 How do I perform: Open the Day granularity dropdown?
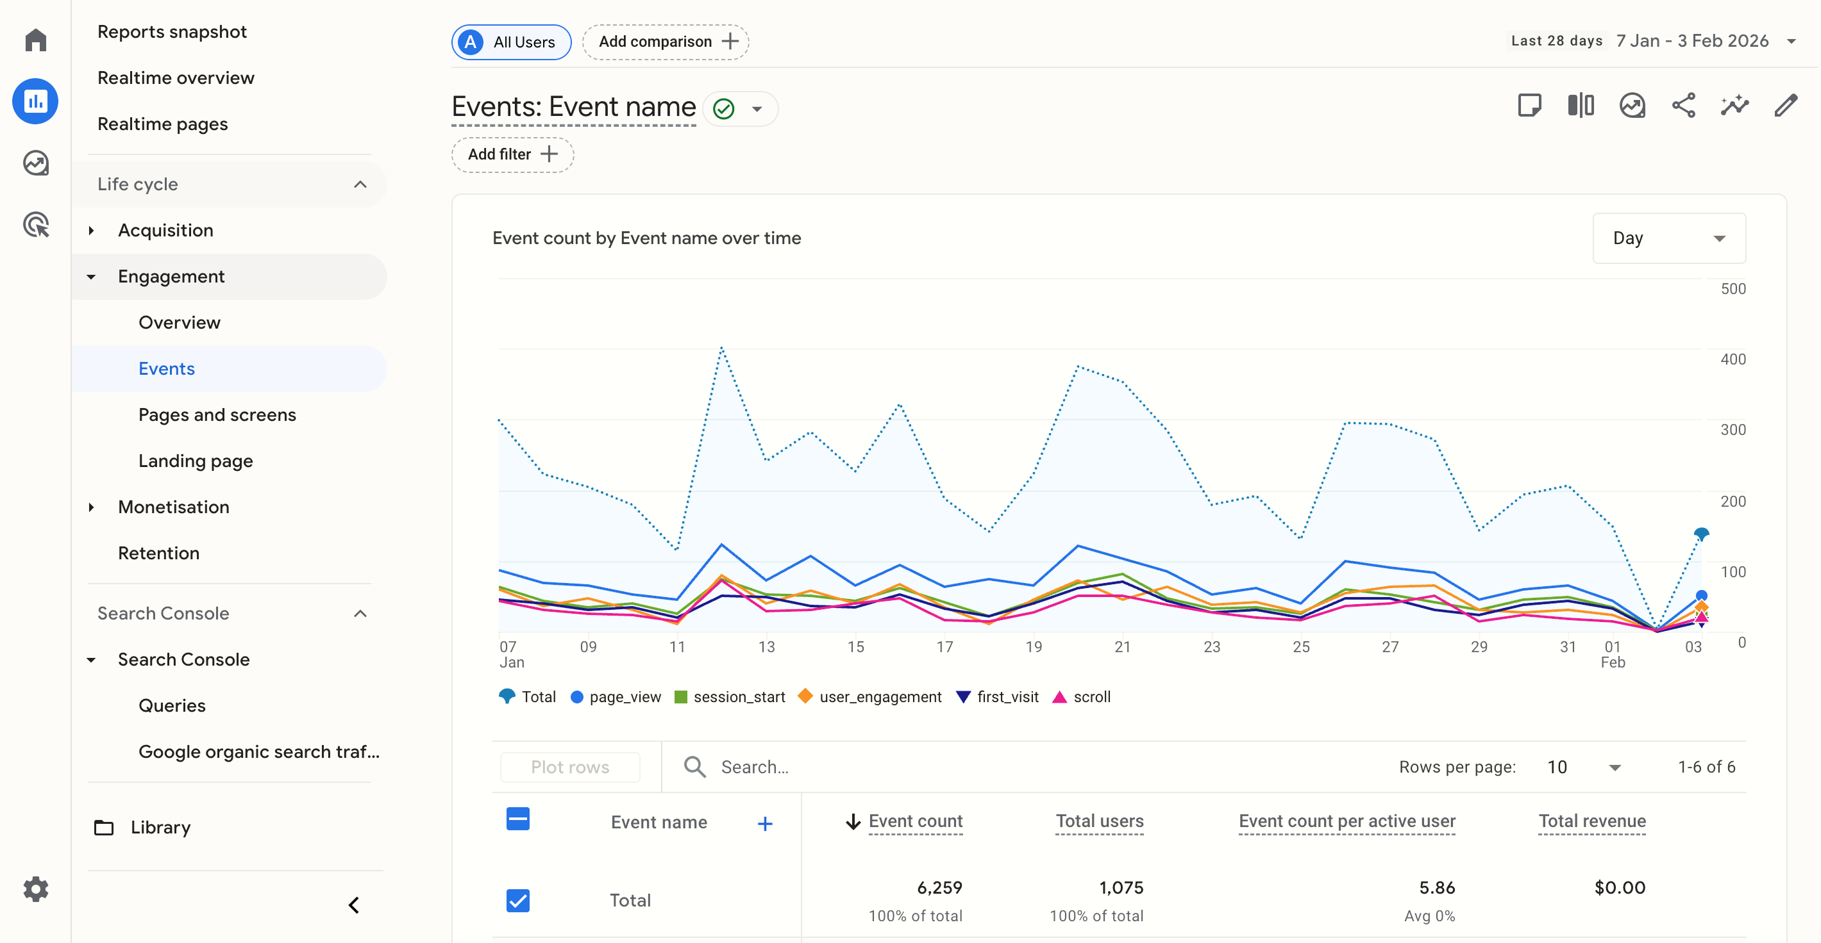[x=1668, y=238]
